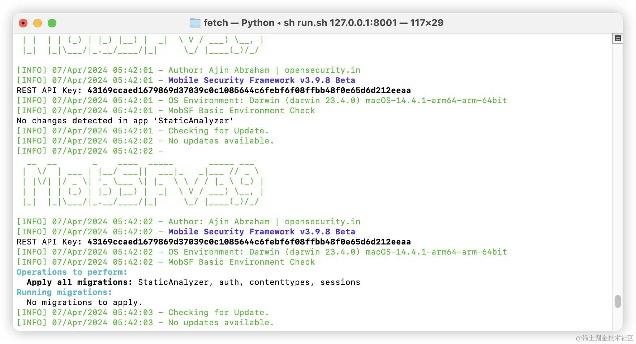Click the green zoom window button
The width and height of the screenshot is (636, 344).
52,23
